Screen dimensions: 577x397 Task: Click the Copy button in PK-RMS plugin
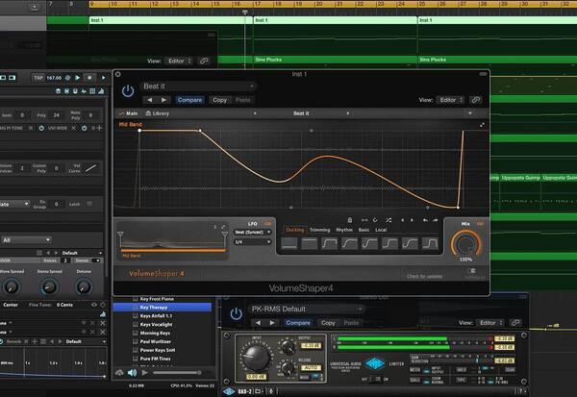[328, 323]
